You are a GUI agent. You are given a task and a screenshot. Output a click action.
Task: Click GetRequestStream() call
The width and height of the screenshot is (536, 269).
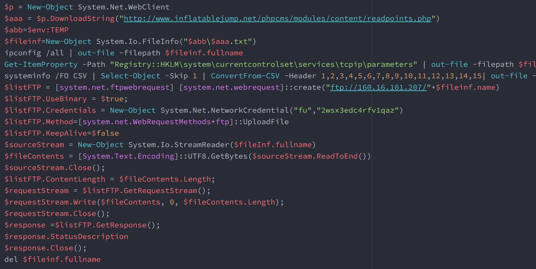click(x=165, y=191)
